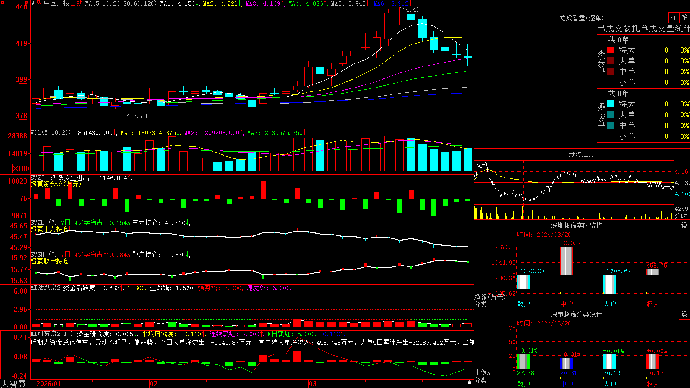Click the star icon before 中国广核

point(34,3)
